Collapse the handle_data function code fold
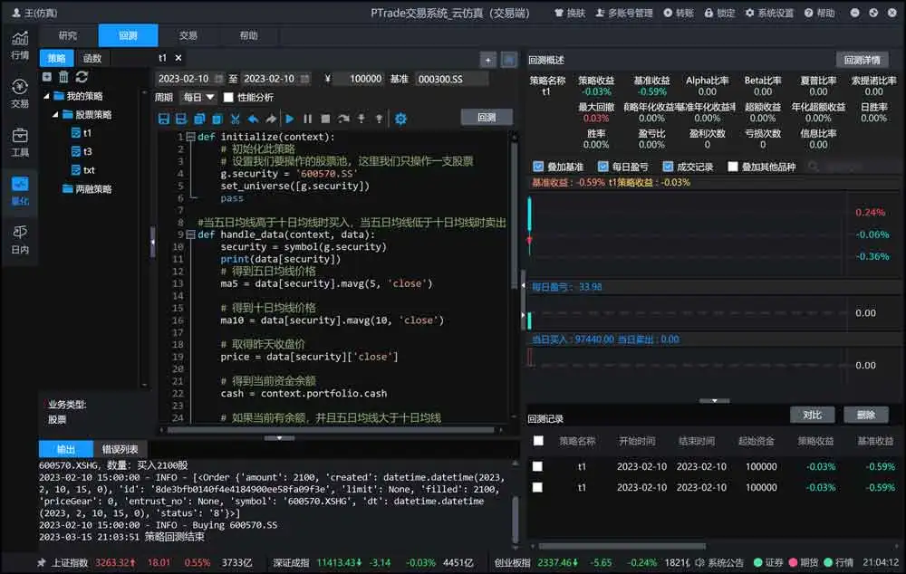 point(190,234)
